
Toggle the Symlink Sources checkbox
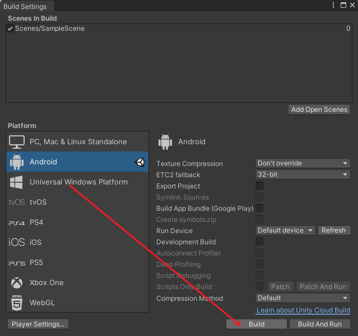(x=259, y=197)
